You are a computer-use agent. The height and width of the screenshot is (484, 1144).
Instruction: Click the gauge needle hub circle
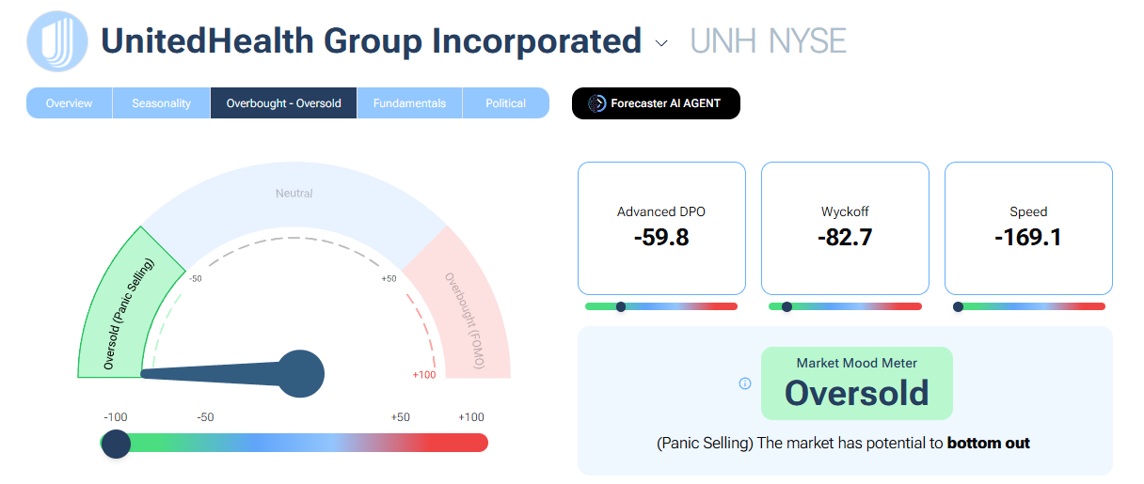(x=301, y=374)
